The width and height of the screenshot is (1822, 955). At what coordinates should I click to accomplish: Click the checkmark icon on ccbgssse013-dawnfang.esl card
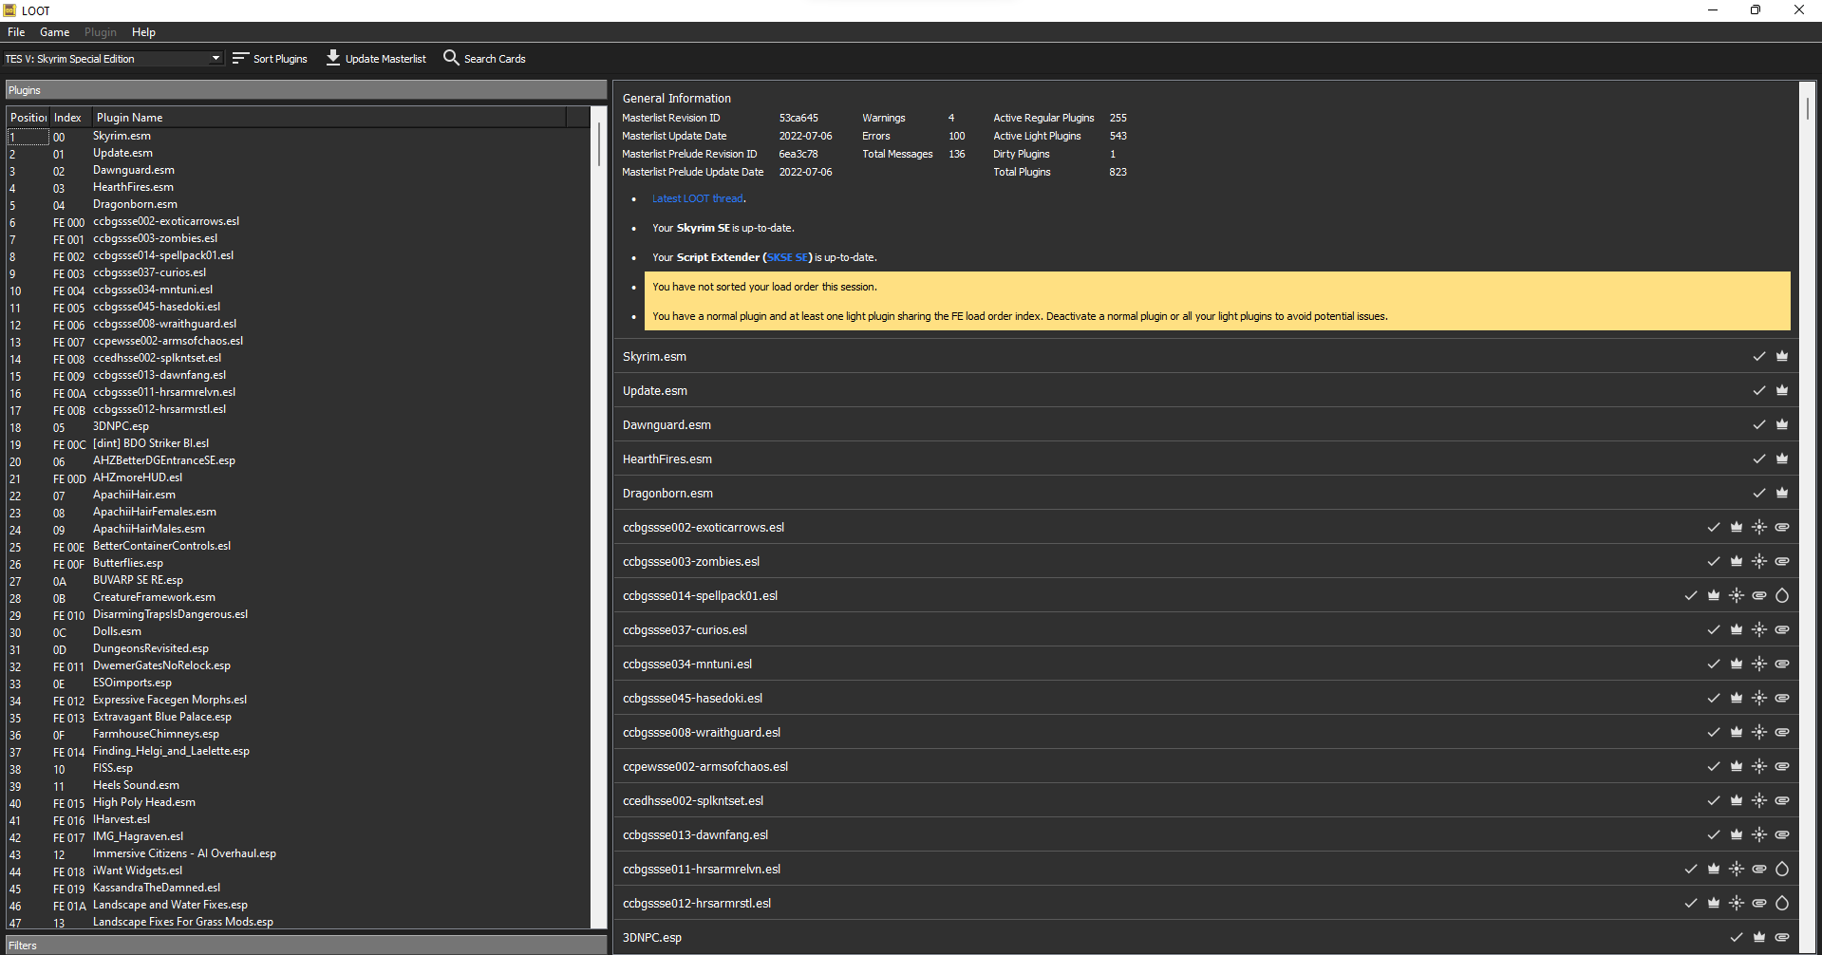1714,834
